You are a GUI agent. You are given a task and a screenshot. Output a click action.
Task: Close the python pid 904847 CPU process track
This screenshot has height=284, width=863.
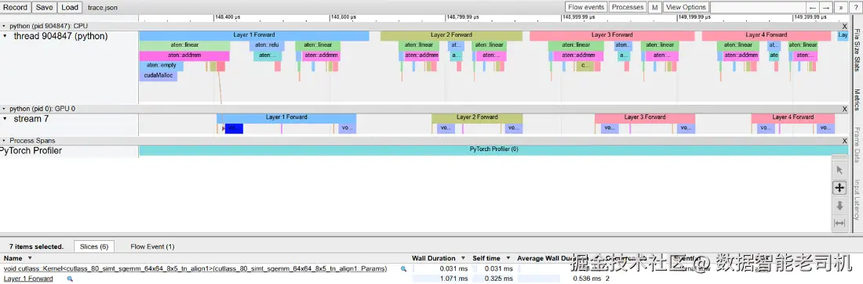click(x=844, y=26)
